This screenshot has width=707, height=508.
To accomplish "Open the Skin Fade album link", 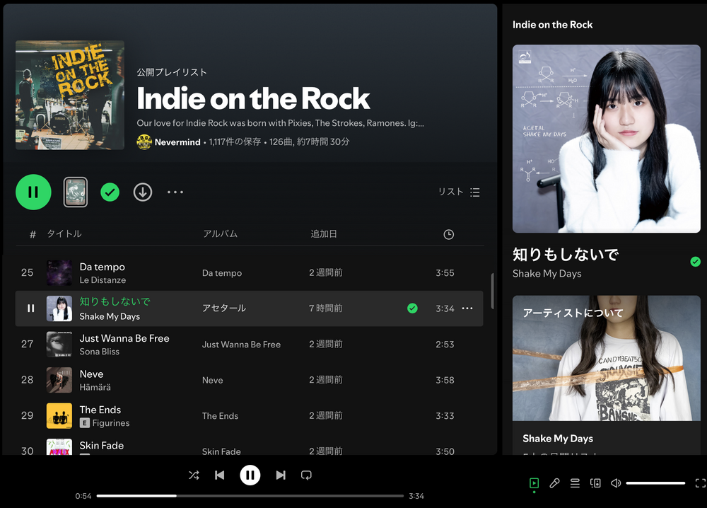I will tap(221, 451).
